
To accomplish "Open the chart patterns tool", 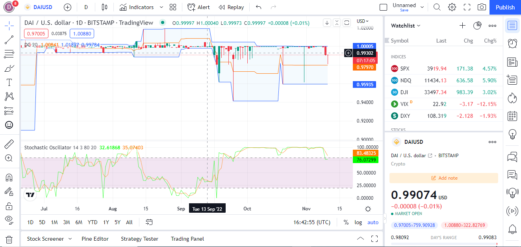I will coord(9,97).
